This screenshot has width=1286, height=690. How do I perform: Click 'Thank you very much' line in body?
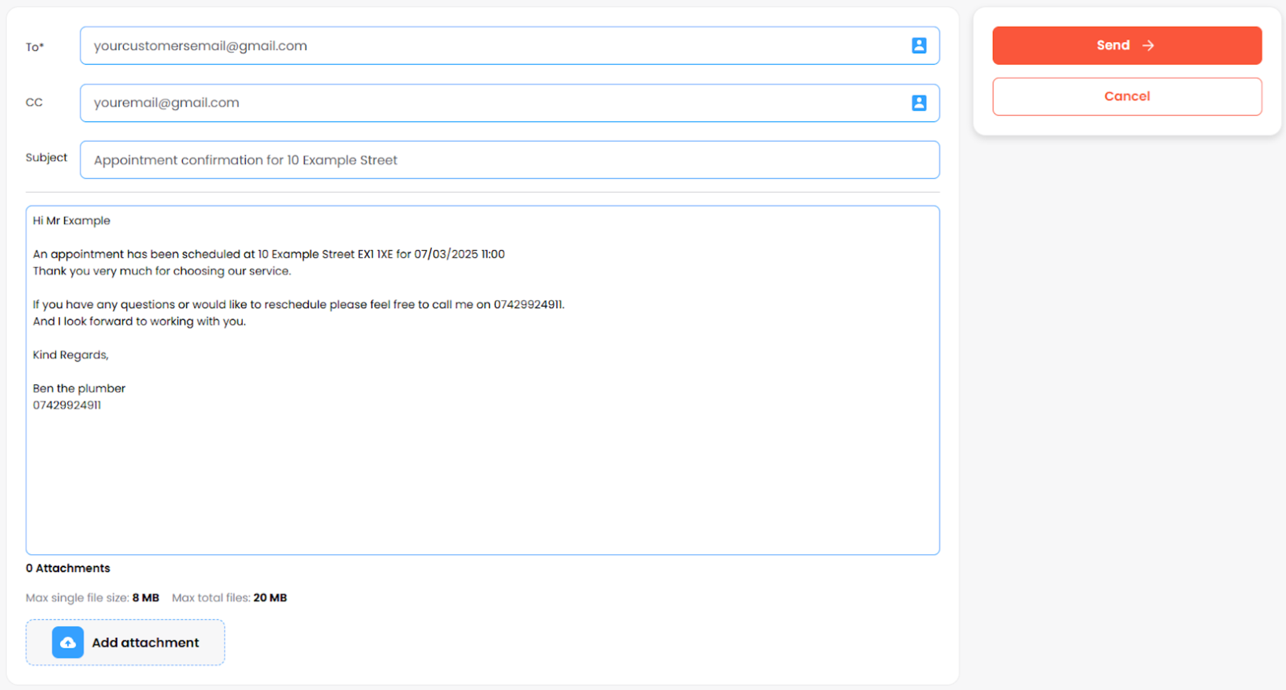(x=162, y=271)
